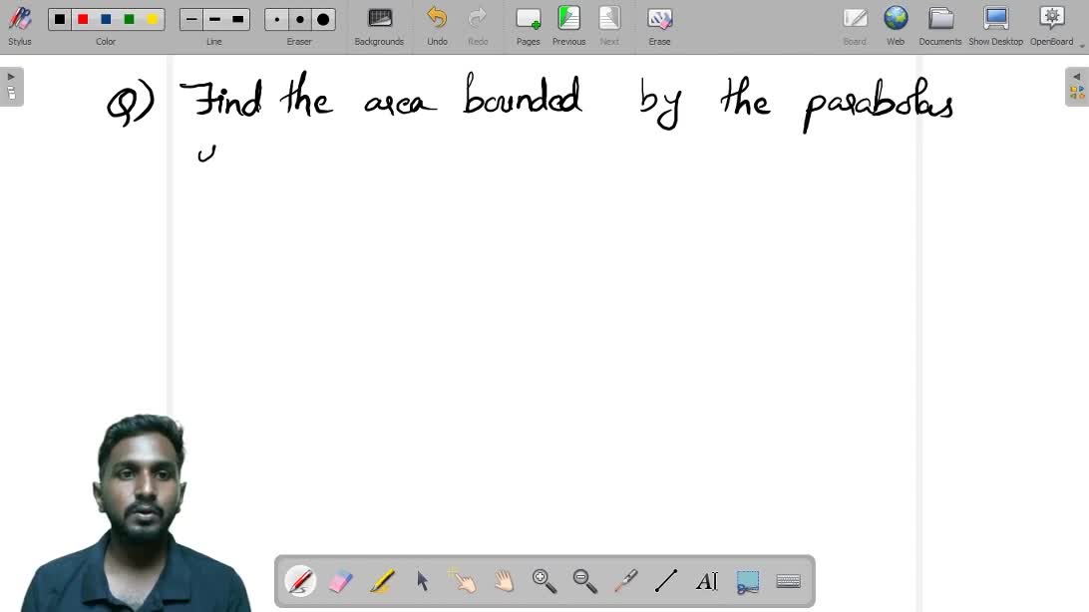1089x612 pixels.
Task: Click the zoom out magnifier tool
Action: (x=585, y=581)
